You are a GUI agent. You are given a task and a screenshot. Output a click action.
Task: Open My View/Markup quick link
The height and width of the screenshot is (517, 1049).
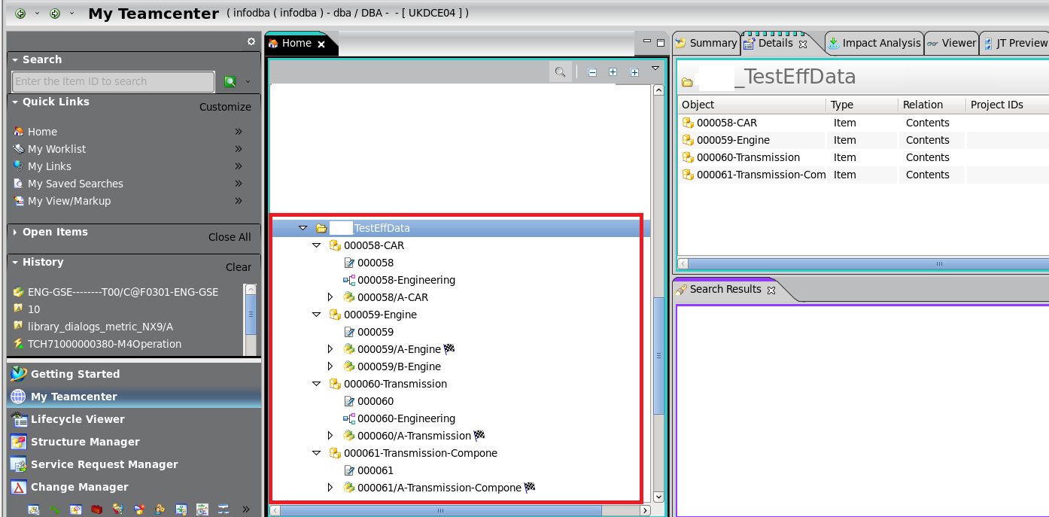(x=69, y=201)
